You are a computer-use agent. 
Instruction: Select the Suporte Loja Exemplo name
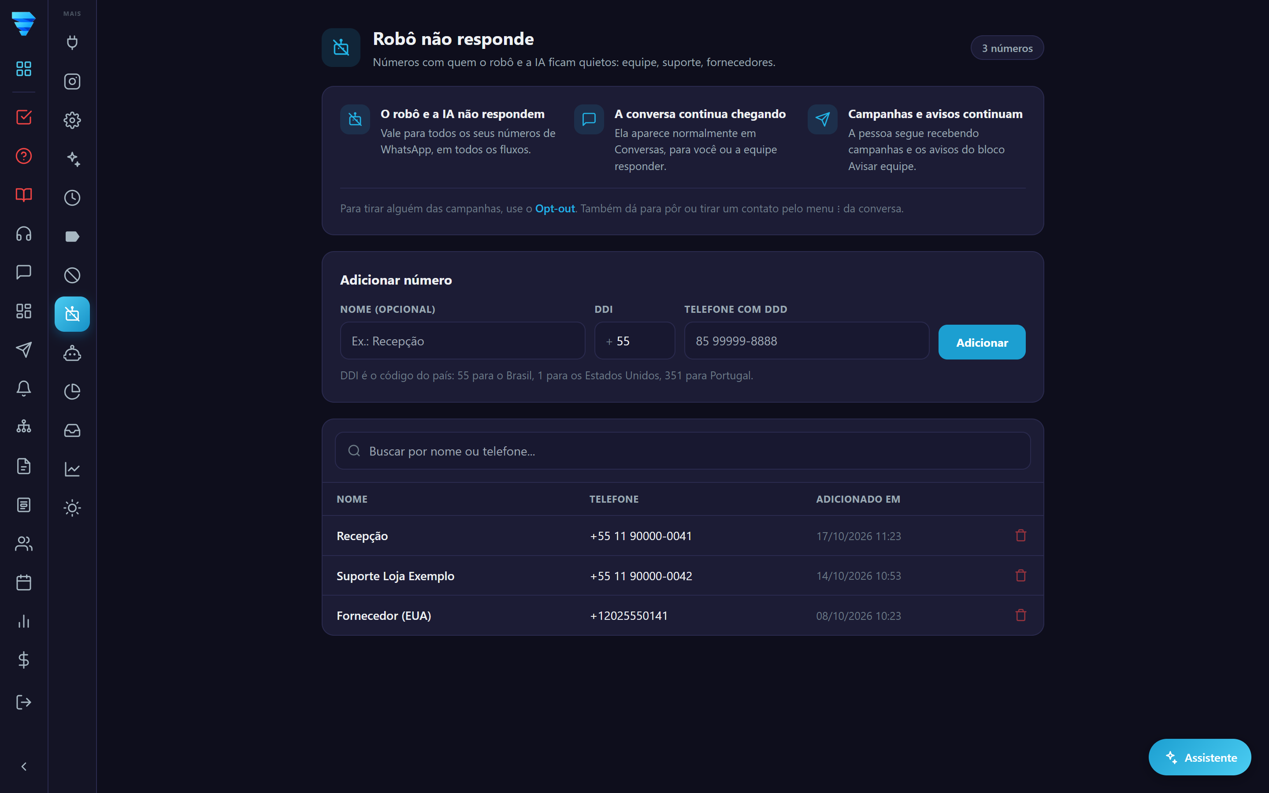pyautogui.click(x=395, y=576)
